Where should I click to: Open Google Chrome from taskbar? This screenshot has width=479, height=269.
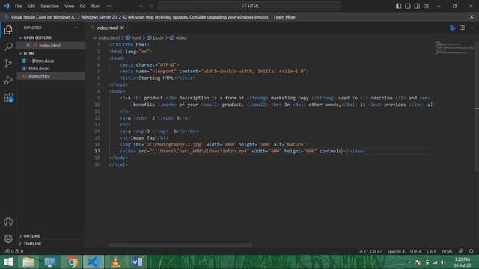coord(72,262)
